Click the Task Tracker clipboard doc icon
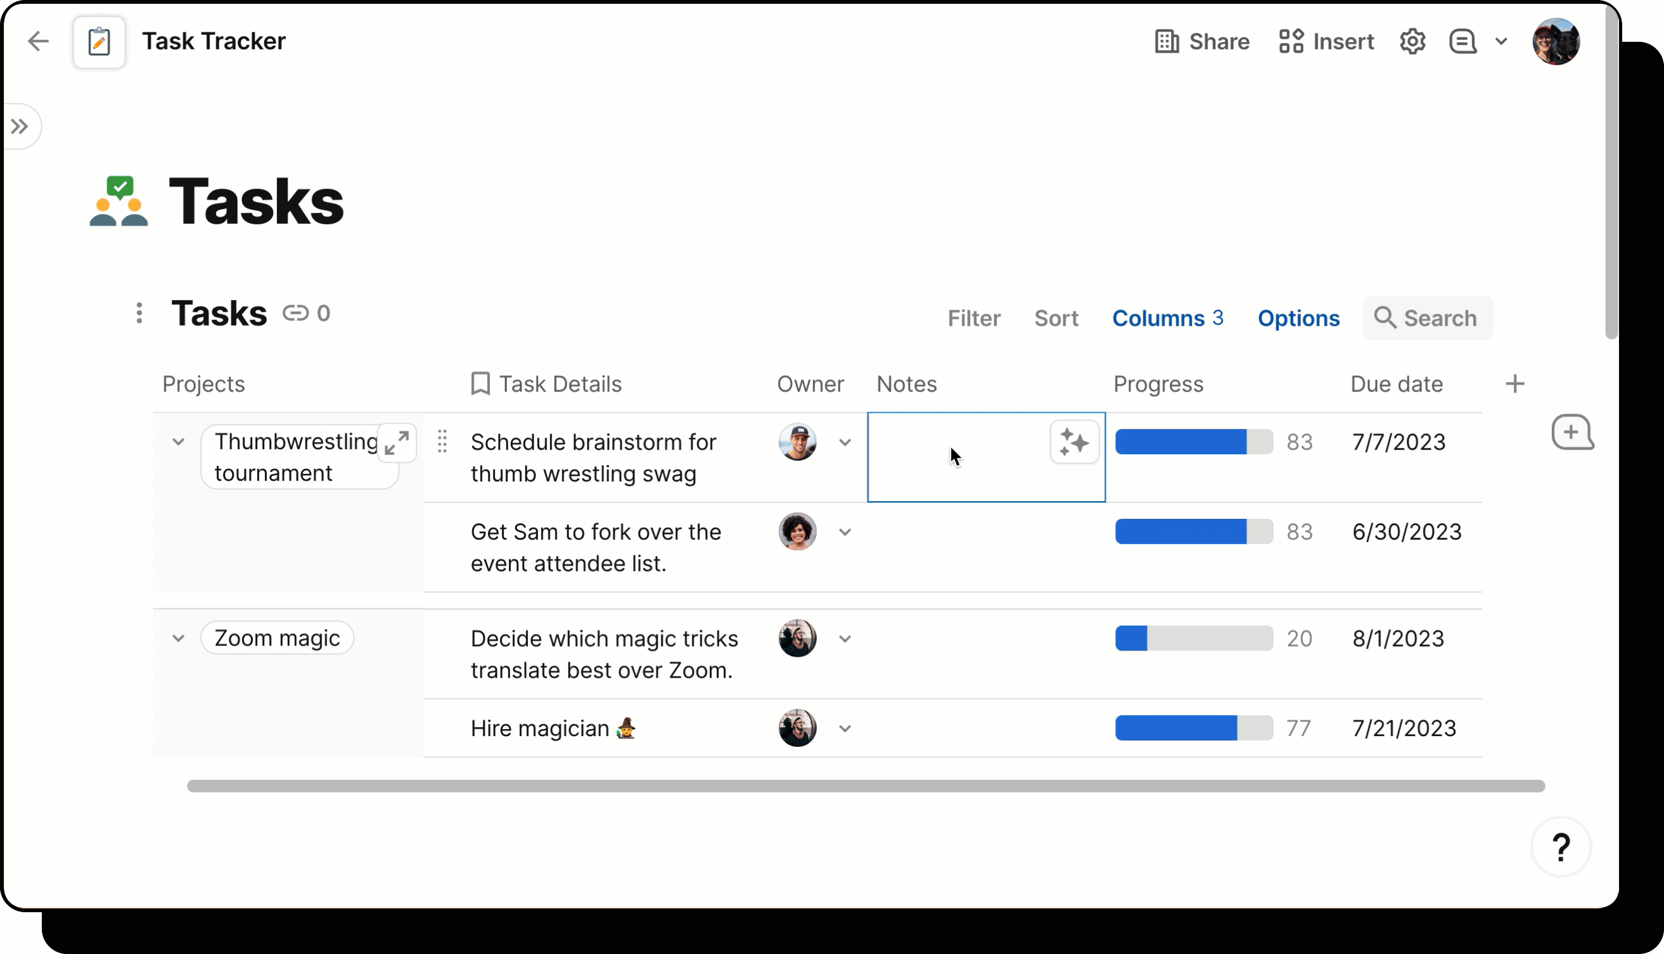This screenshot has height=954, width=1664. (x=99, y=42)
